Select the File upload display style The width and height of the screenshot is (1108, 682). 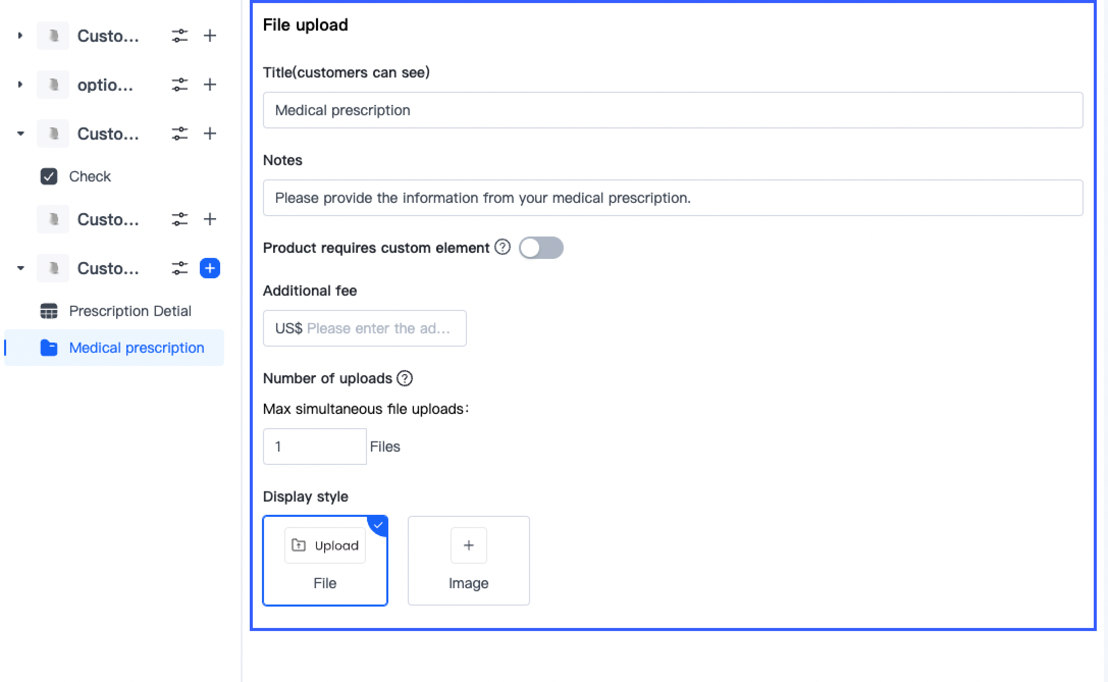(x=325, y=561)
